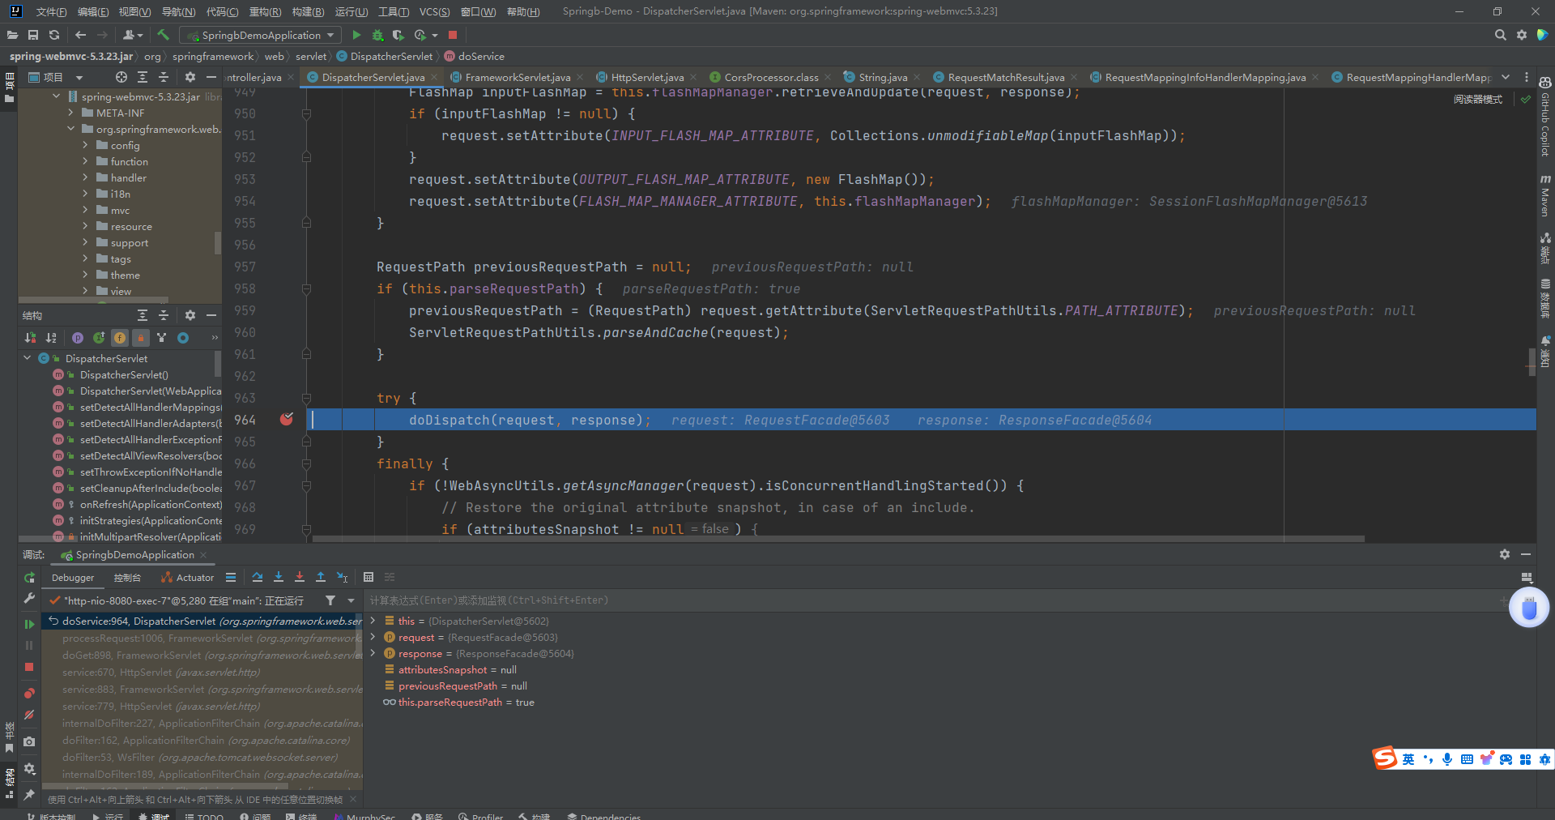Open the Profiler tool window button
Screen dimensions: 1555x820
[481, 815]
